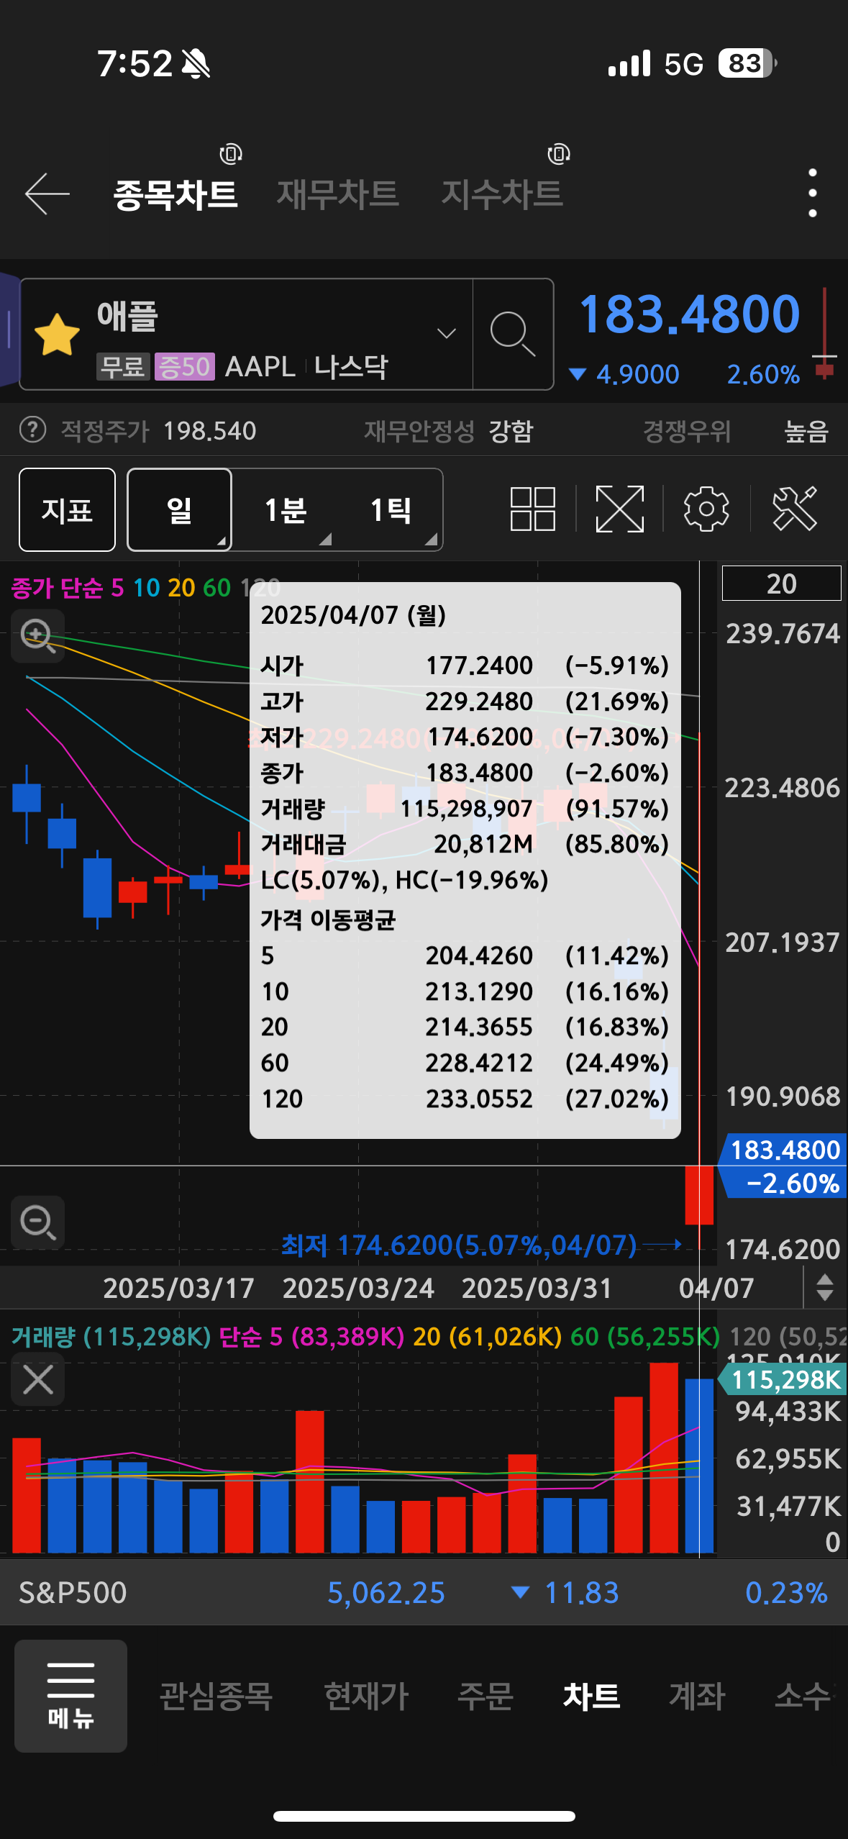The image size is (848, 1839).
Task: Tap the 2025/03/17 date axis label
Action: [x=178, y=1288]
